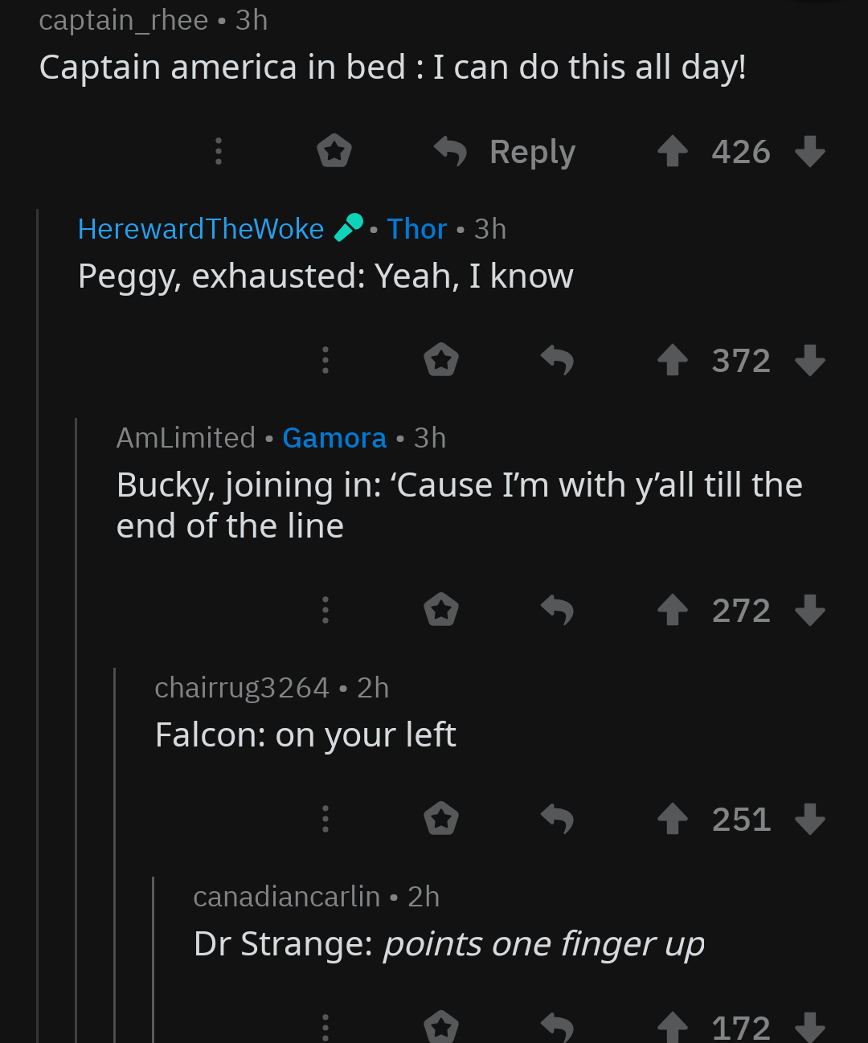Click the award star on AmLimited's Bucky comment
The image size is (868, 1043).
[441, 609]
